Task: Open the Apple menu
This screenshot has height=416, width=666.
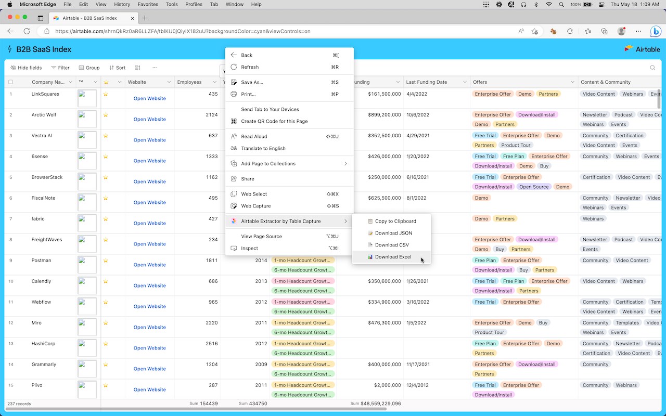Action: pos(10,4)
